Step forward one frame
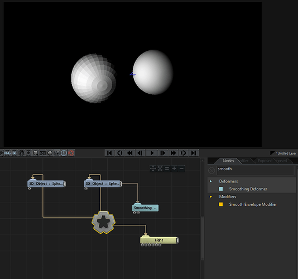This screenshot has height=279, width=298. tap(163, 153)
